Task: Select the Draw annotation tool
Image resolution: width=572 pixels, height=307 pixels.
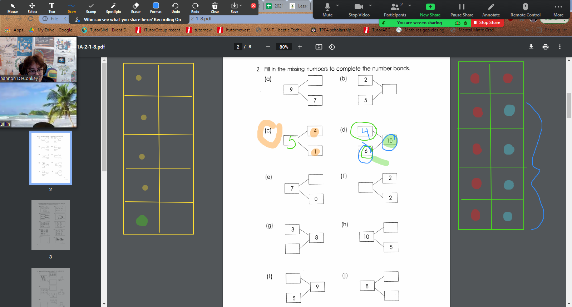Action: coord(71,8)
